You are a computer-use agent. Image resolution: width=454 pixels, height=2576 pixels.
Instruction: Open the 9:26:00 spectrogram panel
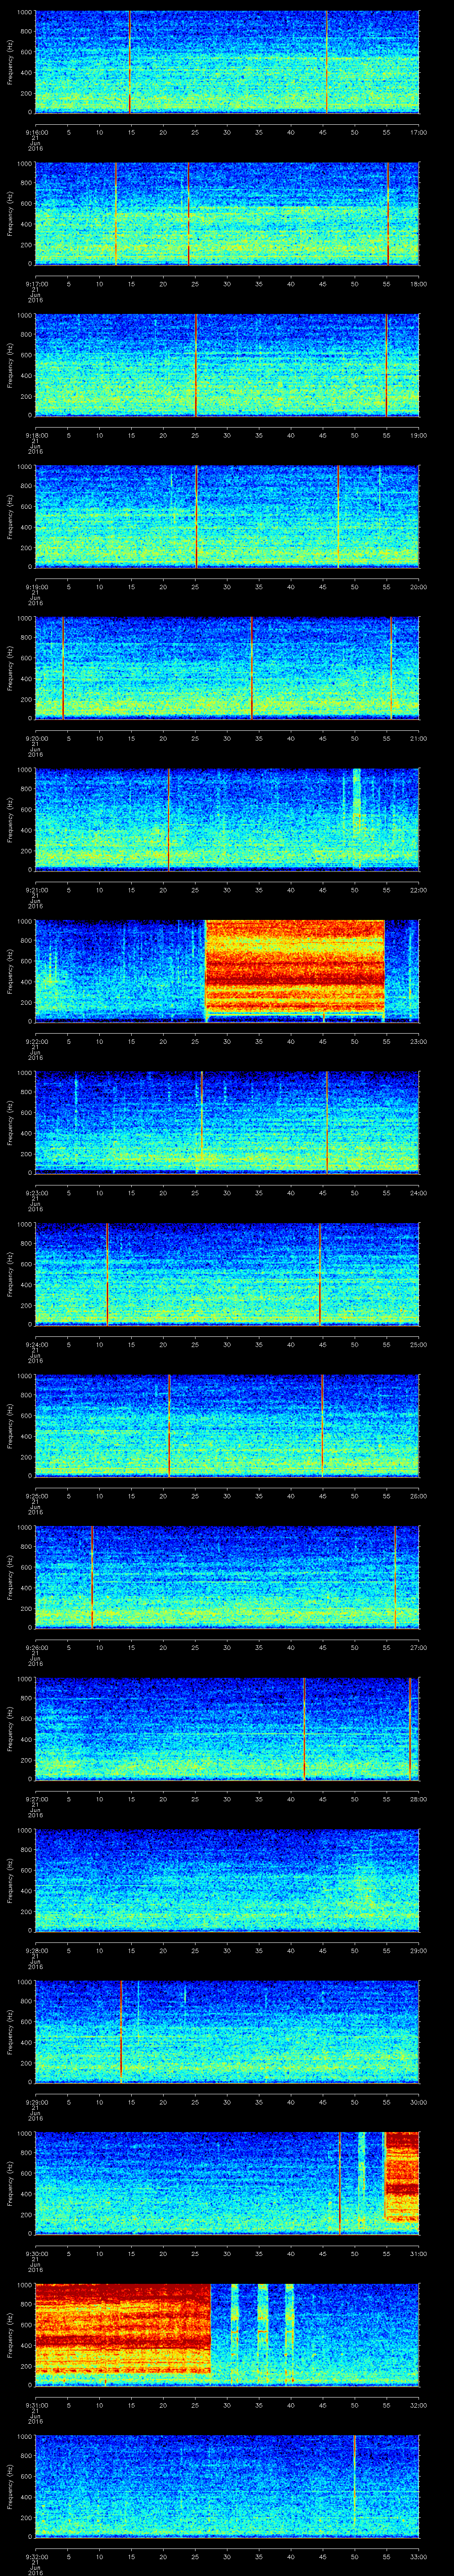227,1577
